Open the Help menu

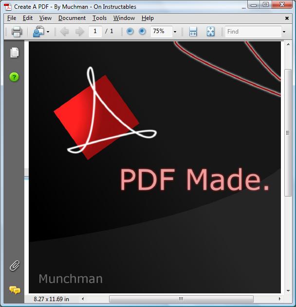(148, 18)
